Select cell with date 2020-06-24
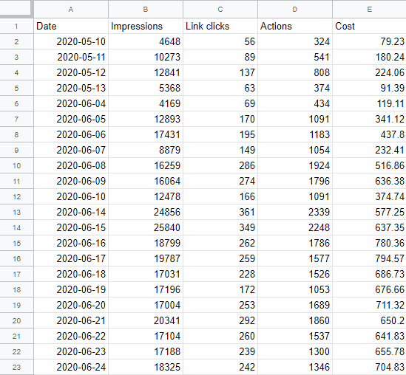406x375 pixels. 71,367
